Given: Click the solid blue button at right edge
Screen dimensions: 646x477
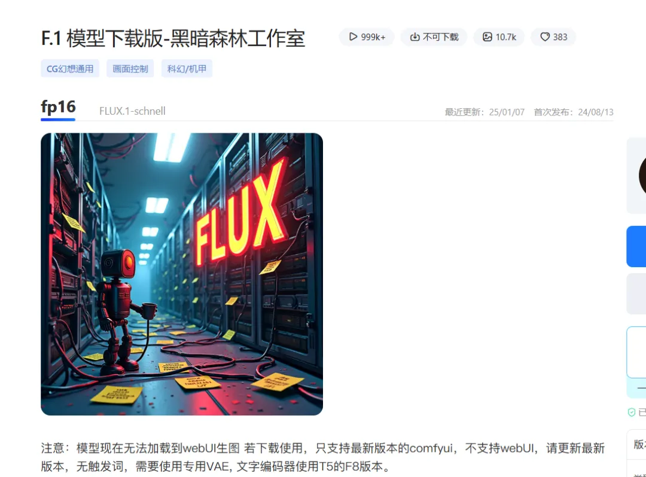Looking at the screenshot, I should pyautogui.click(x=636, y=246).
